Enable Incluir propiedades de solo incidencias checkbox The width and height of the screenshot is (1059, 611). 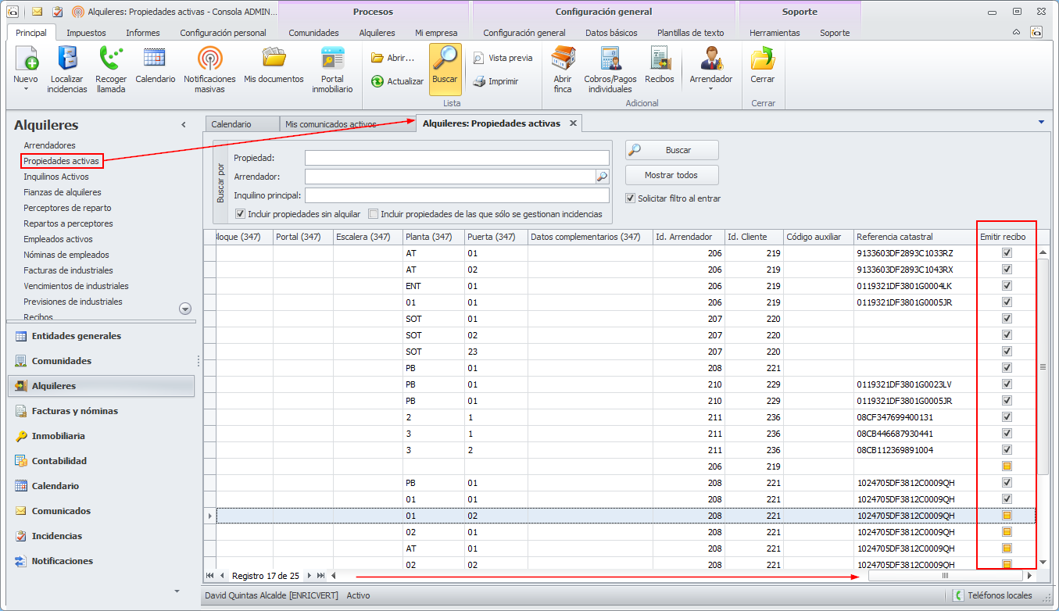tap(374, 214)
